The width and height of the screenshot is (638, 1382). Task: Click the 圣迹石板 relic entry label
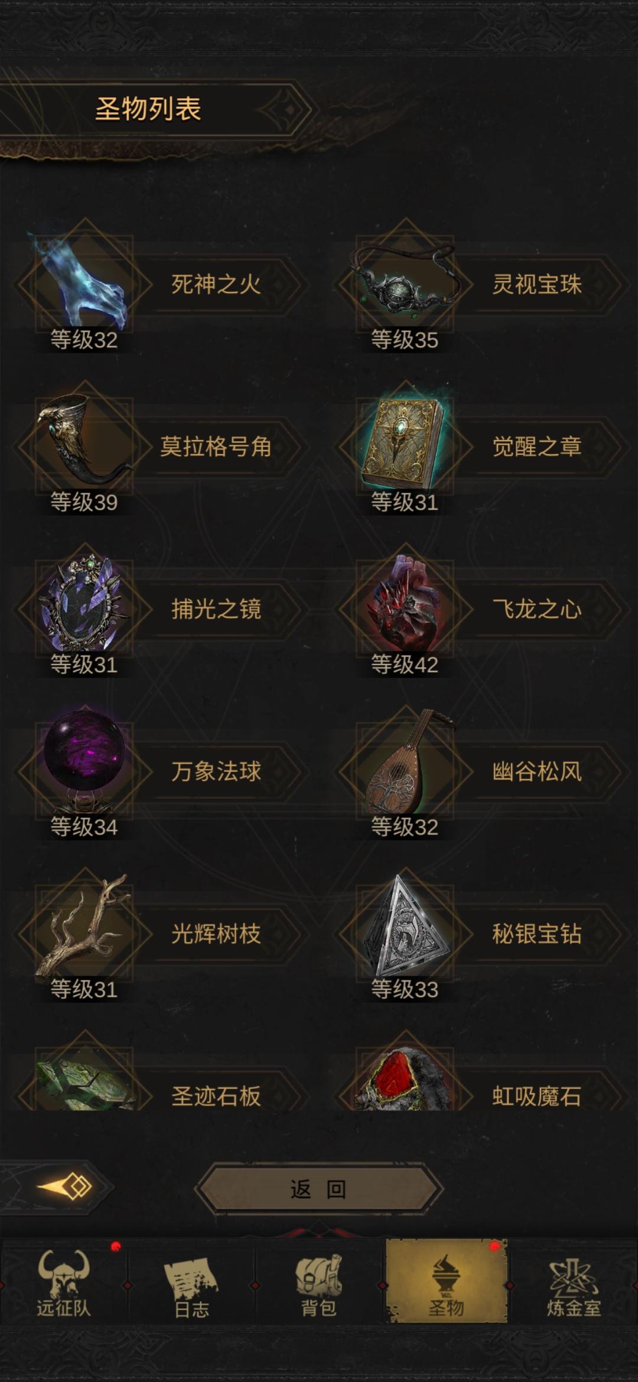click(x=216, y=1096)
